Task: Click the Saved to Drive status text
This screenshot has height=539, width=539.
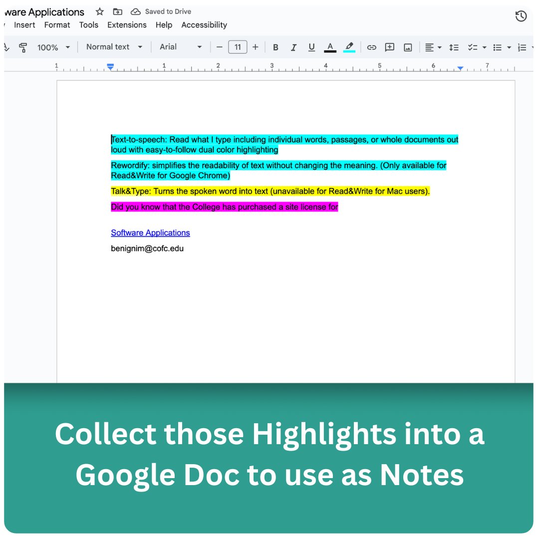Action: tap(168, 11)
